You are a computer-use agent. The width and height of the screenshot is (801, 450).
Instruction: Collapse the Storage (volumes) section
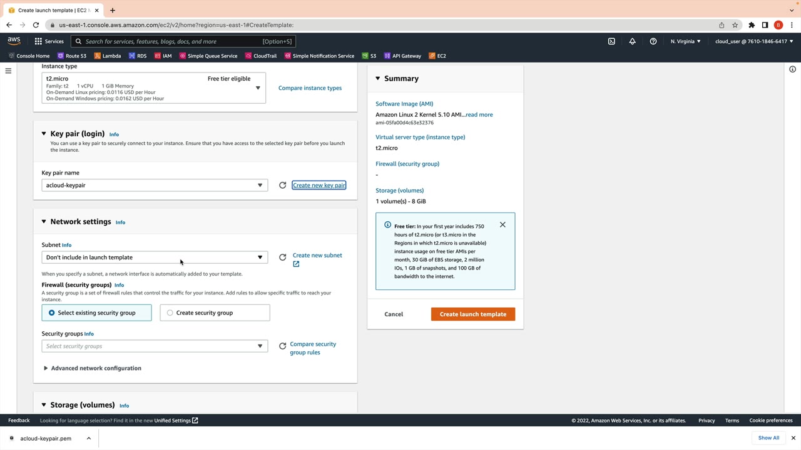44,405
